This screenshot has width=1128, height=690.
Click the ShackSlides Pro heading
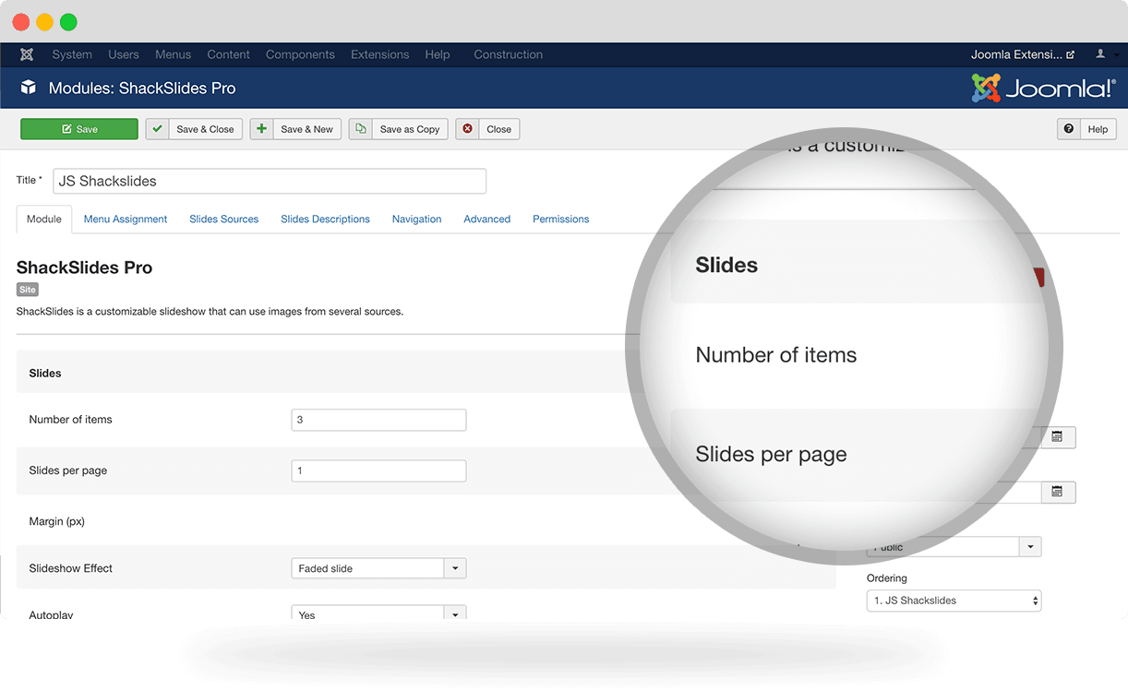pos(85,268)
